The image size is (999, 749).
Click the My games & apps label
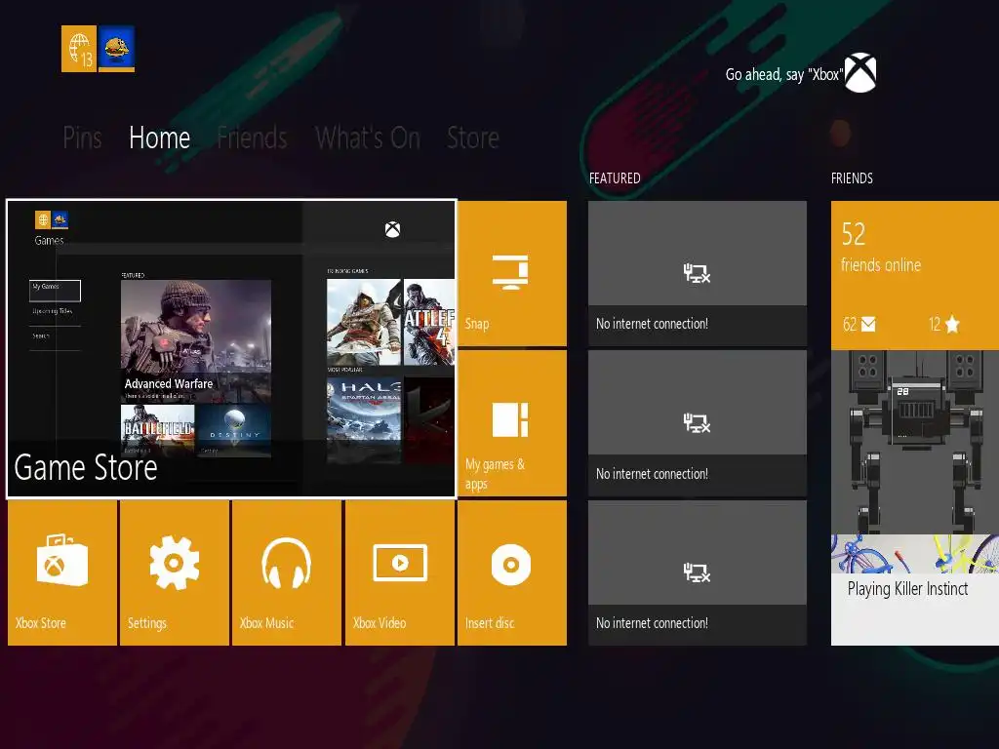coord(495,474)
